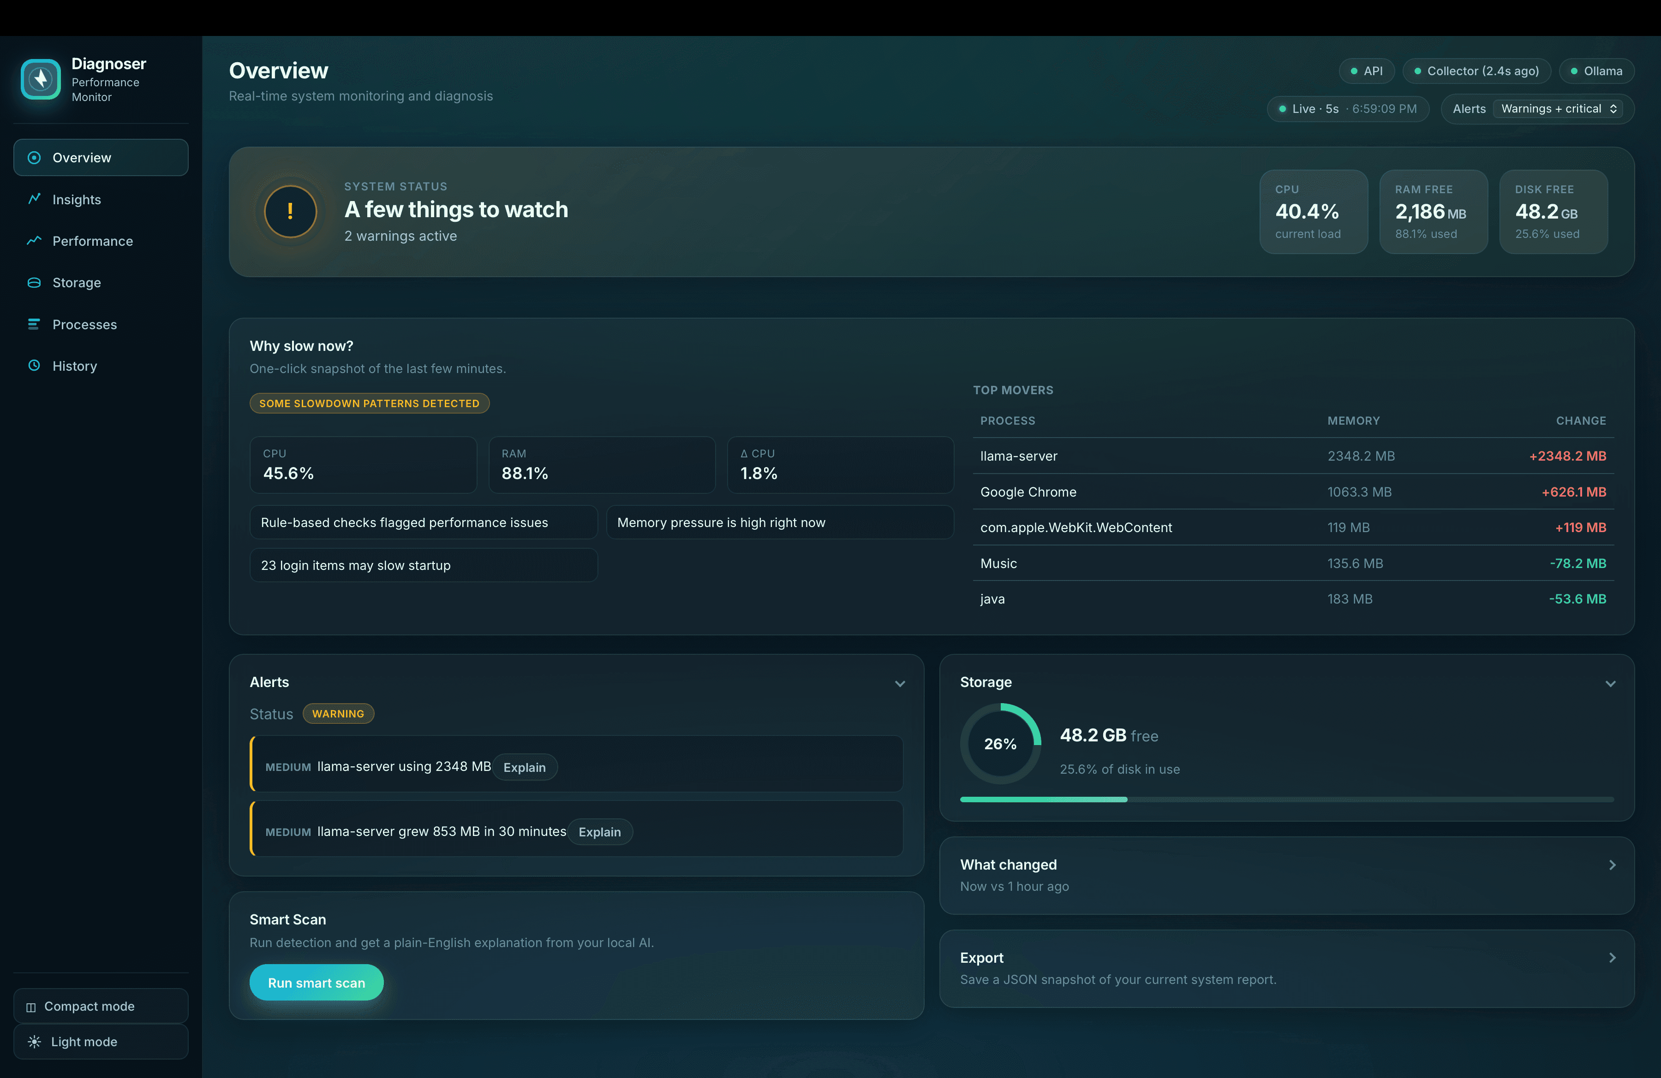1661x1078 pixels.
Task: Click the green API status dot
Action: coord(1354,71)
